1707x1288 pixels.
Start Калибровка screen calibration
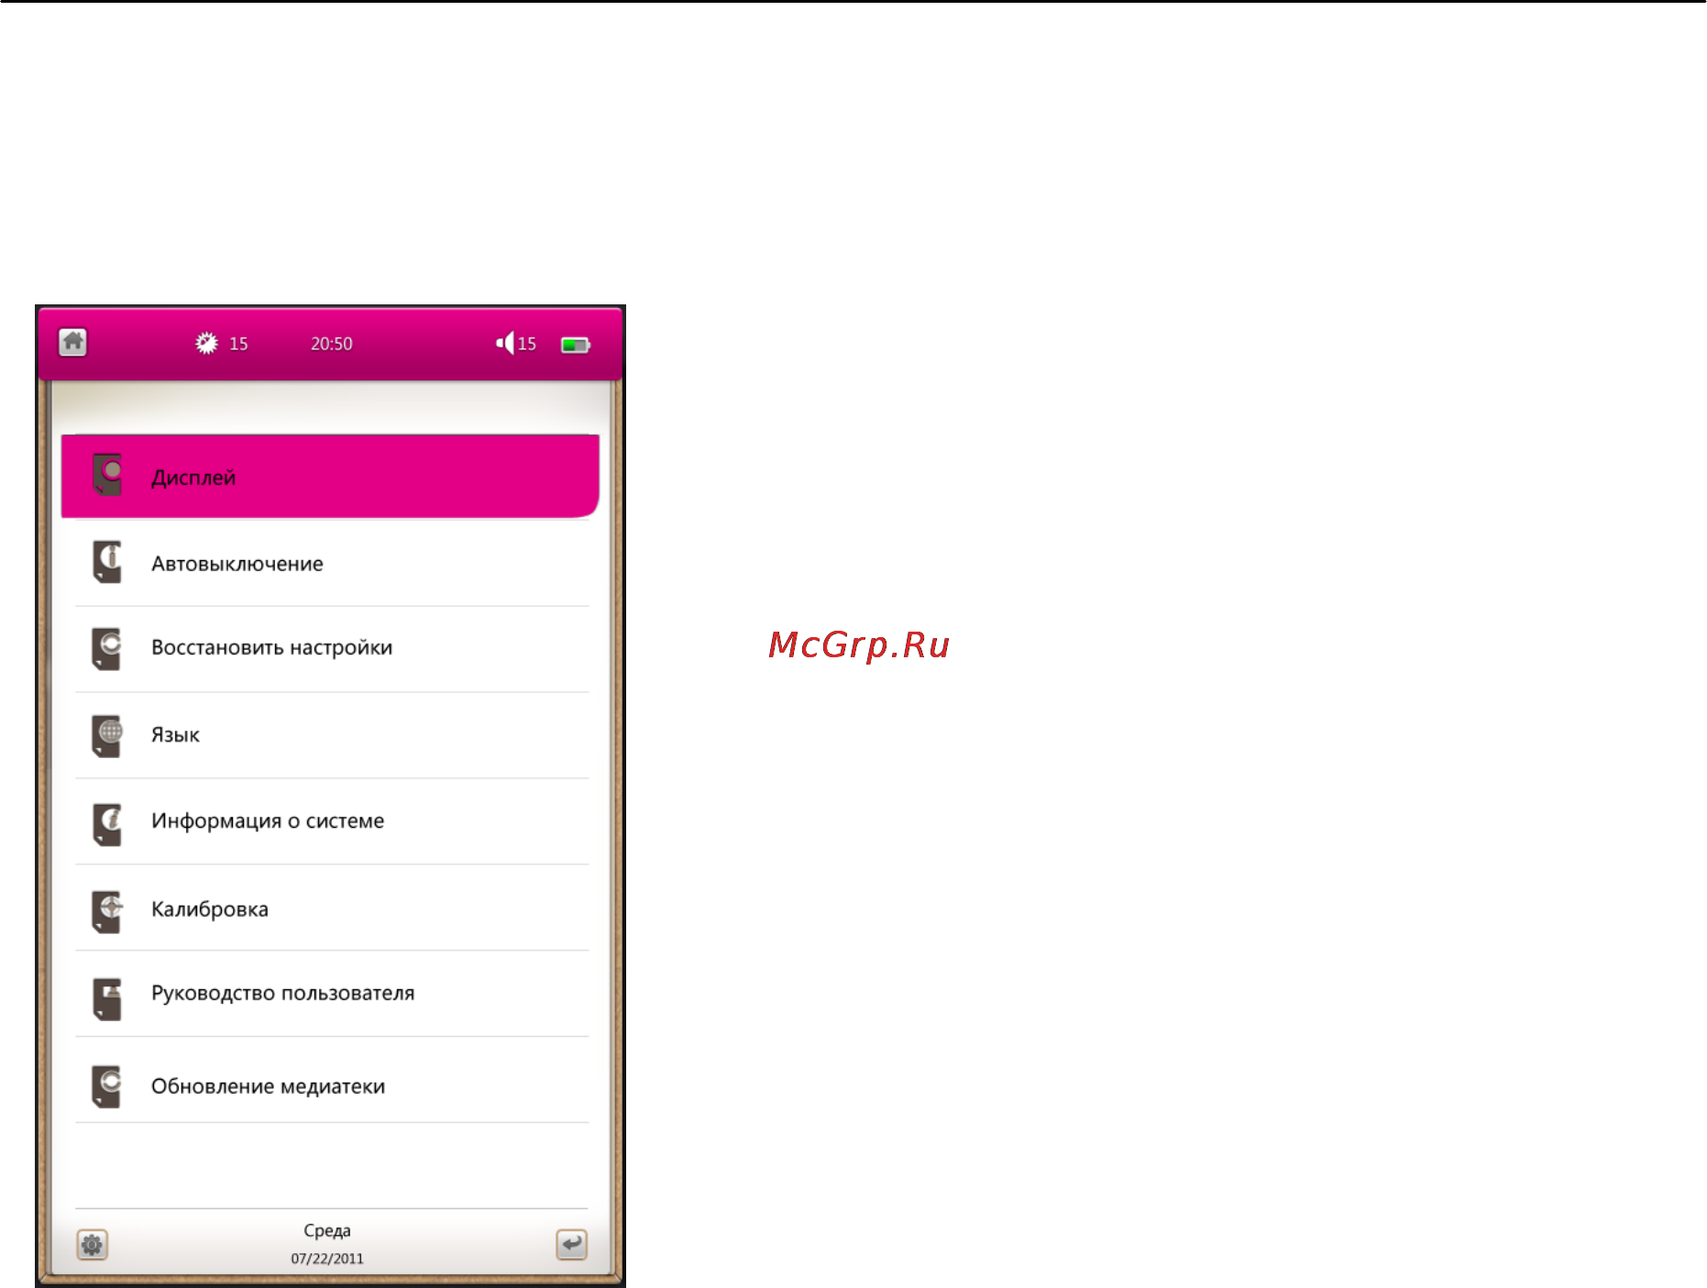pyautogui.click(x=332, y=908)
